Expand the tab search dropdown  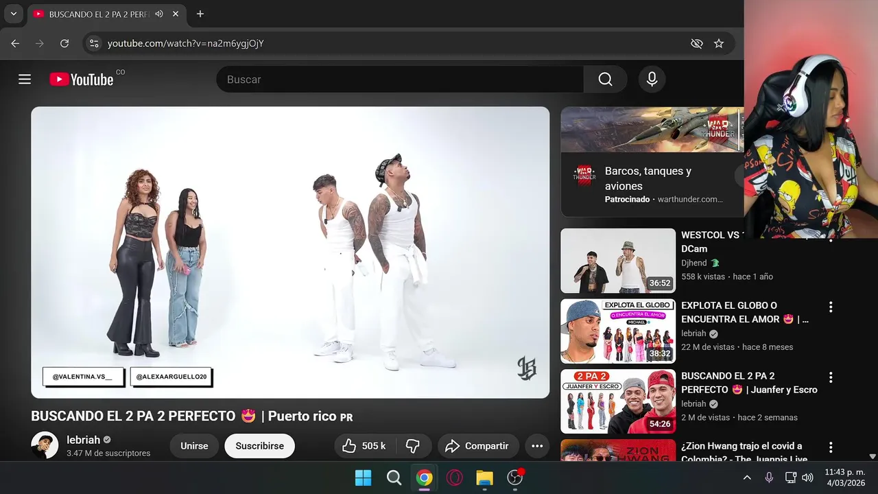coord(13,14)
